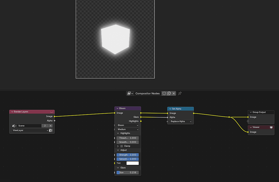Click the white Tint color swatch
Viewport: 279px width, 182px height.
click(133, 163)
